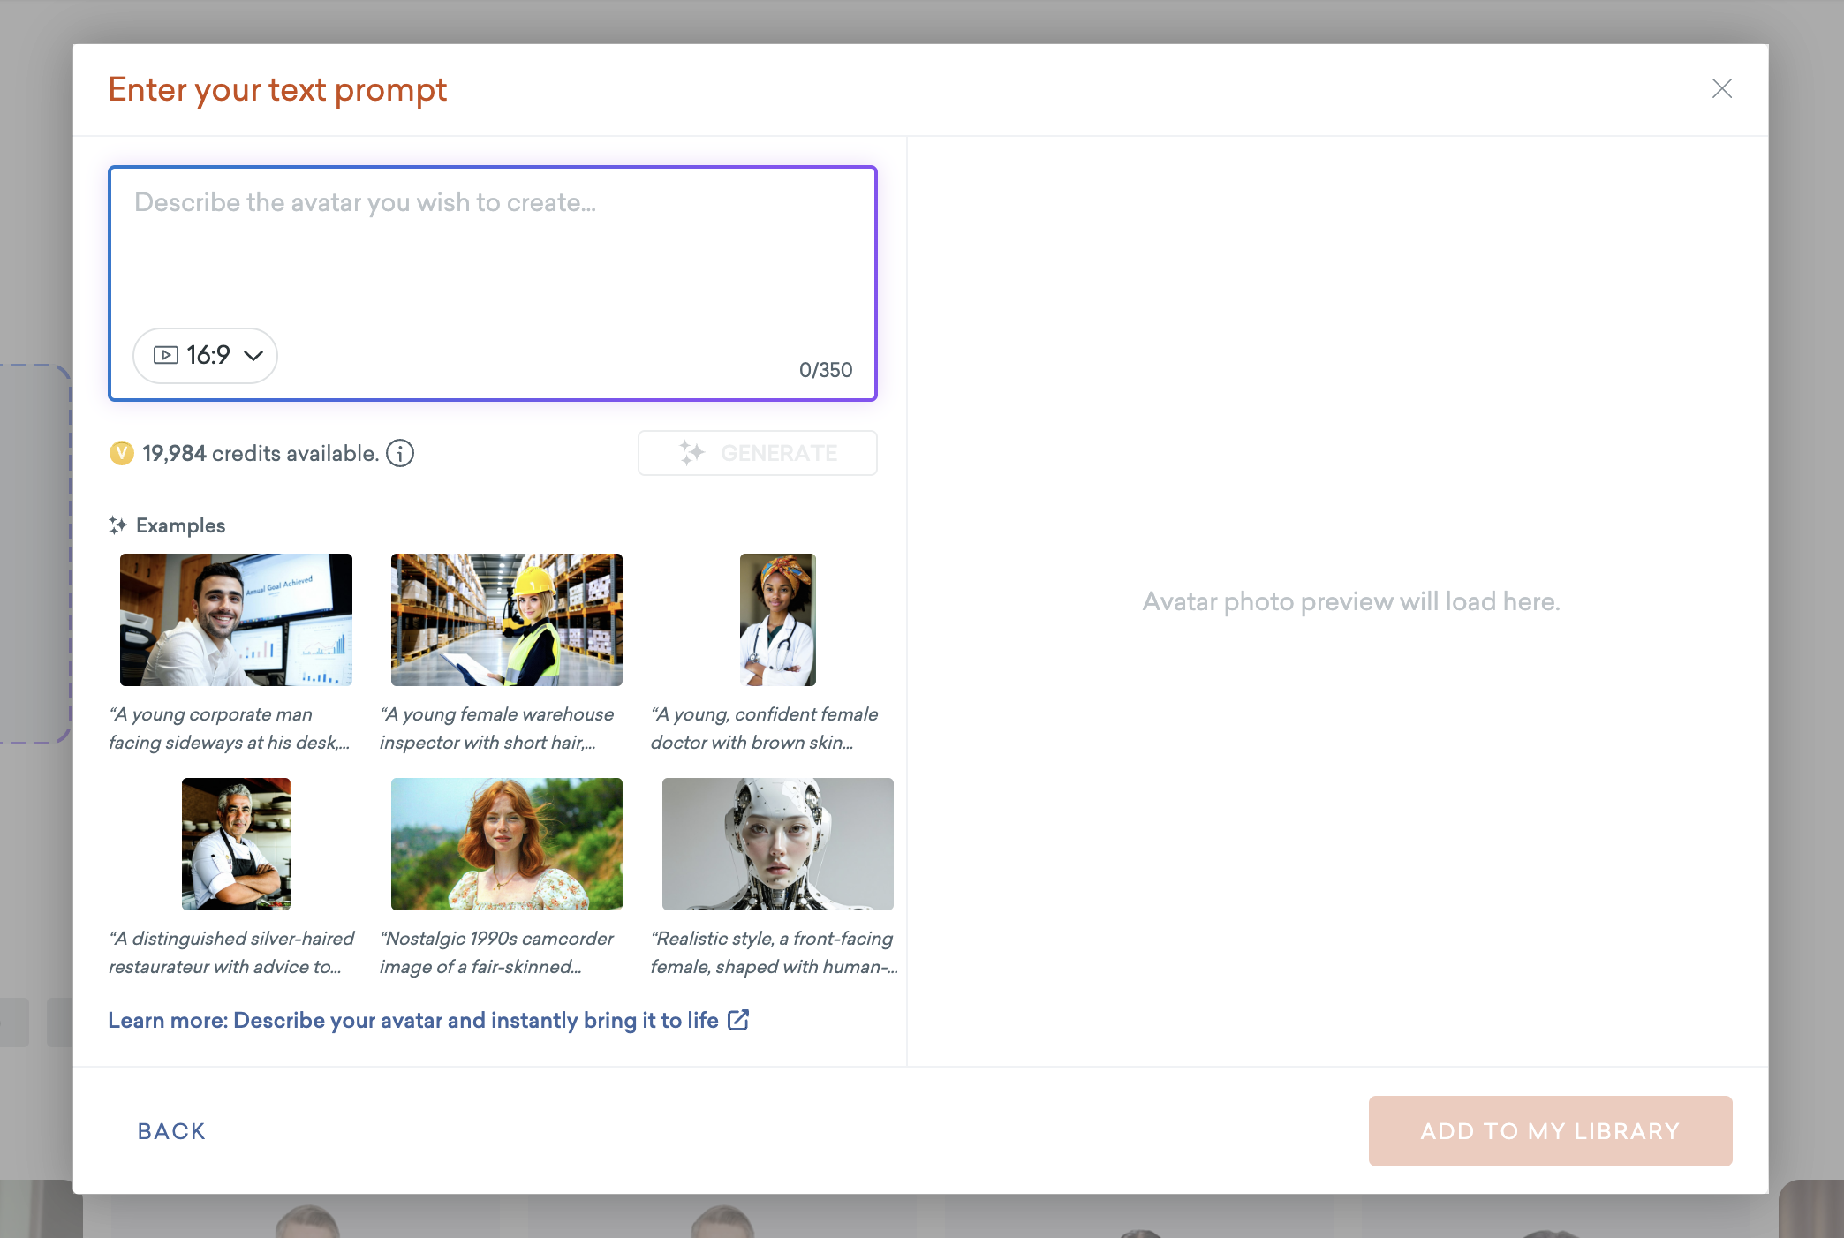This screenshot has height=1238, width=1844.
Task: Click Add To My Library
Action: click(1549, 1130)
